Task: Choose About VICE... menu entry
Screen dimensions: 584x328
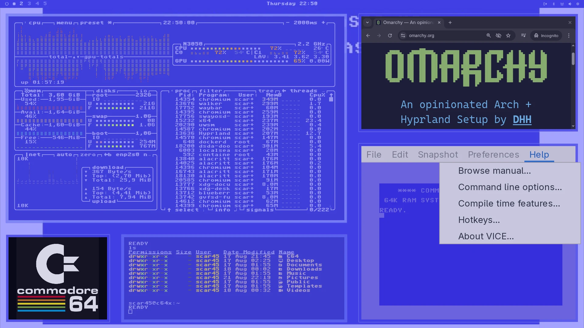Action: pos(486,236)
